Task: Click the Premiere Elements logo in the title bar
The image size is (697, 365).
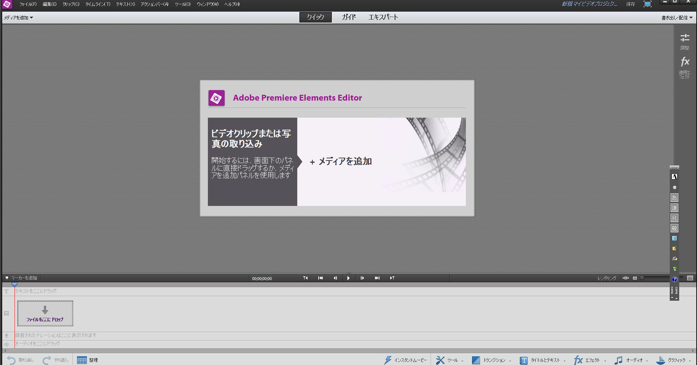Action: click(x=7, y=4)
